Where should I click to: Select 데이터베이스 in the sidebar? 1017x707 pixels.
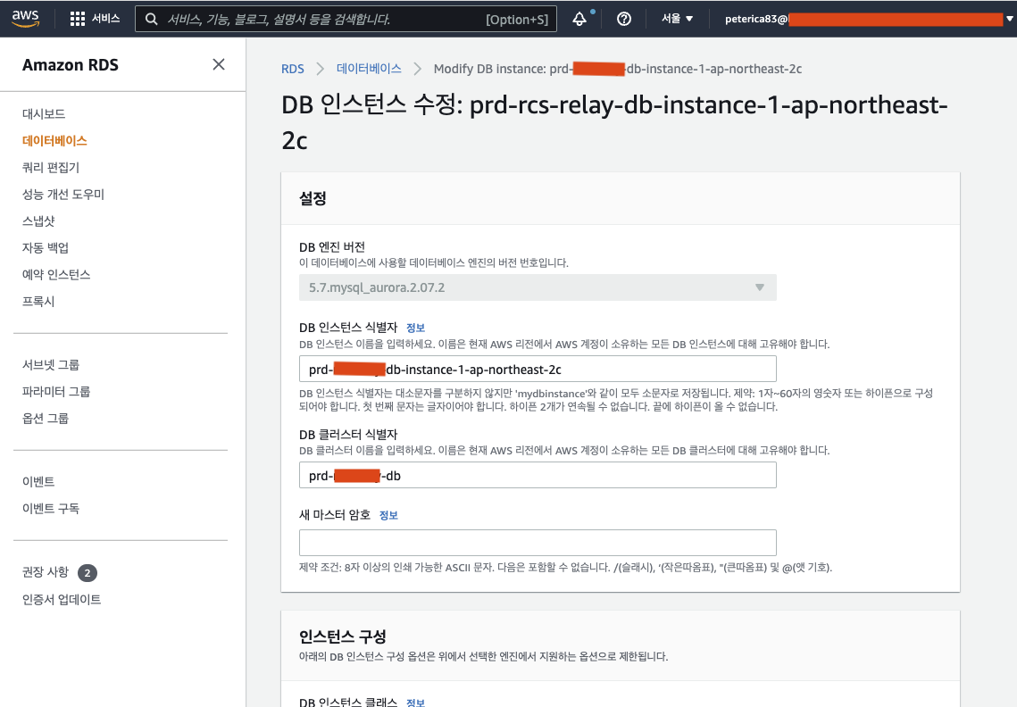pyautogui.click(x=54, y=141)
